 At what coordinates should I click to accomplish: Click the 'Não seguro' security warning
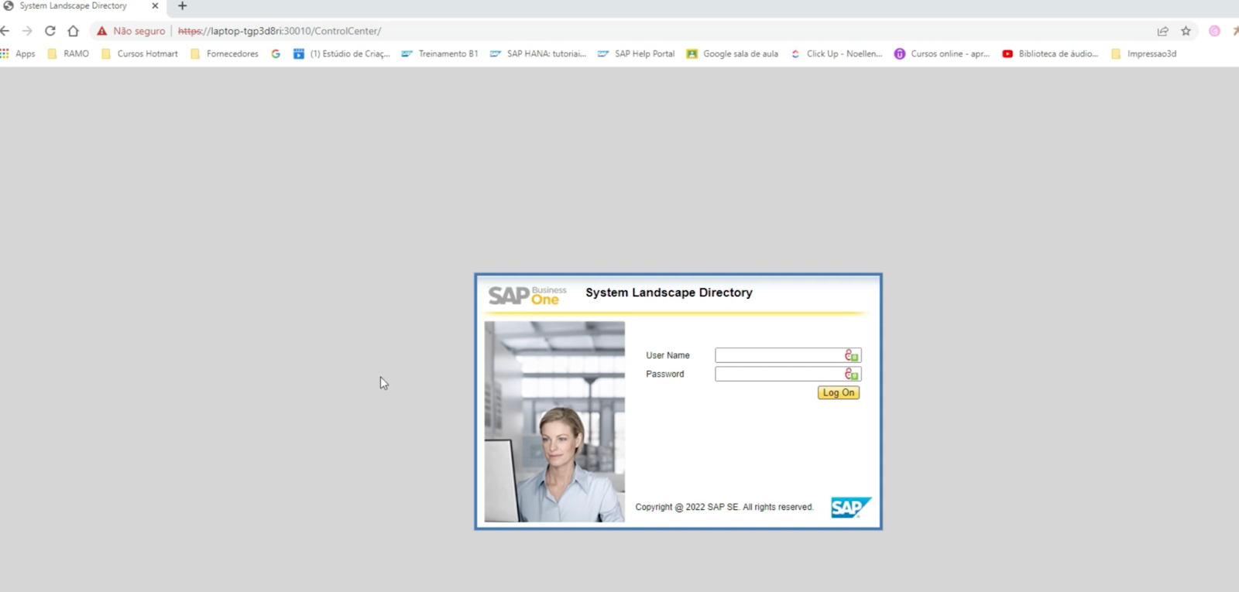coord(131,31)
